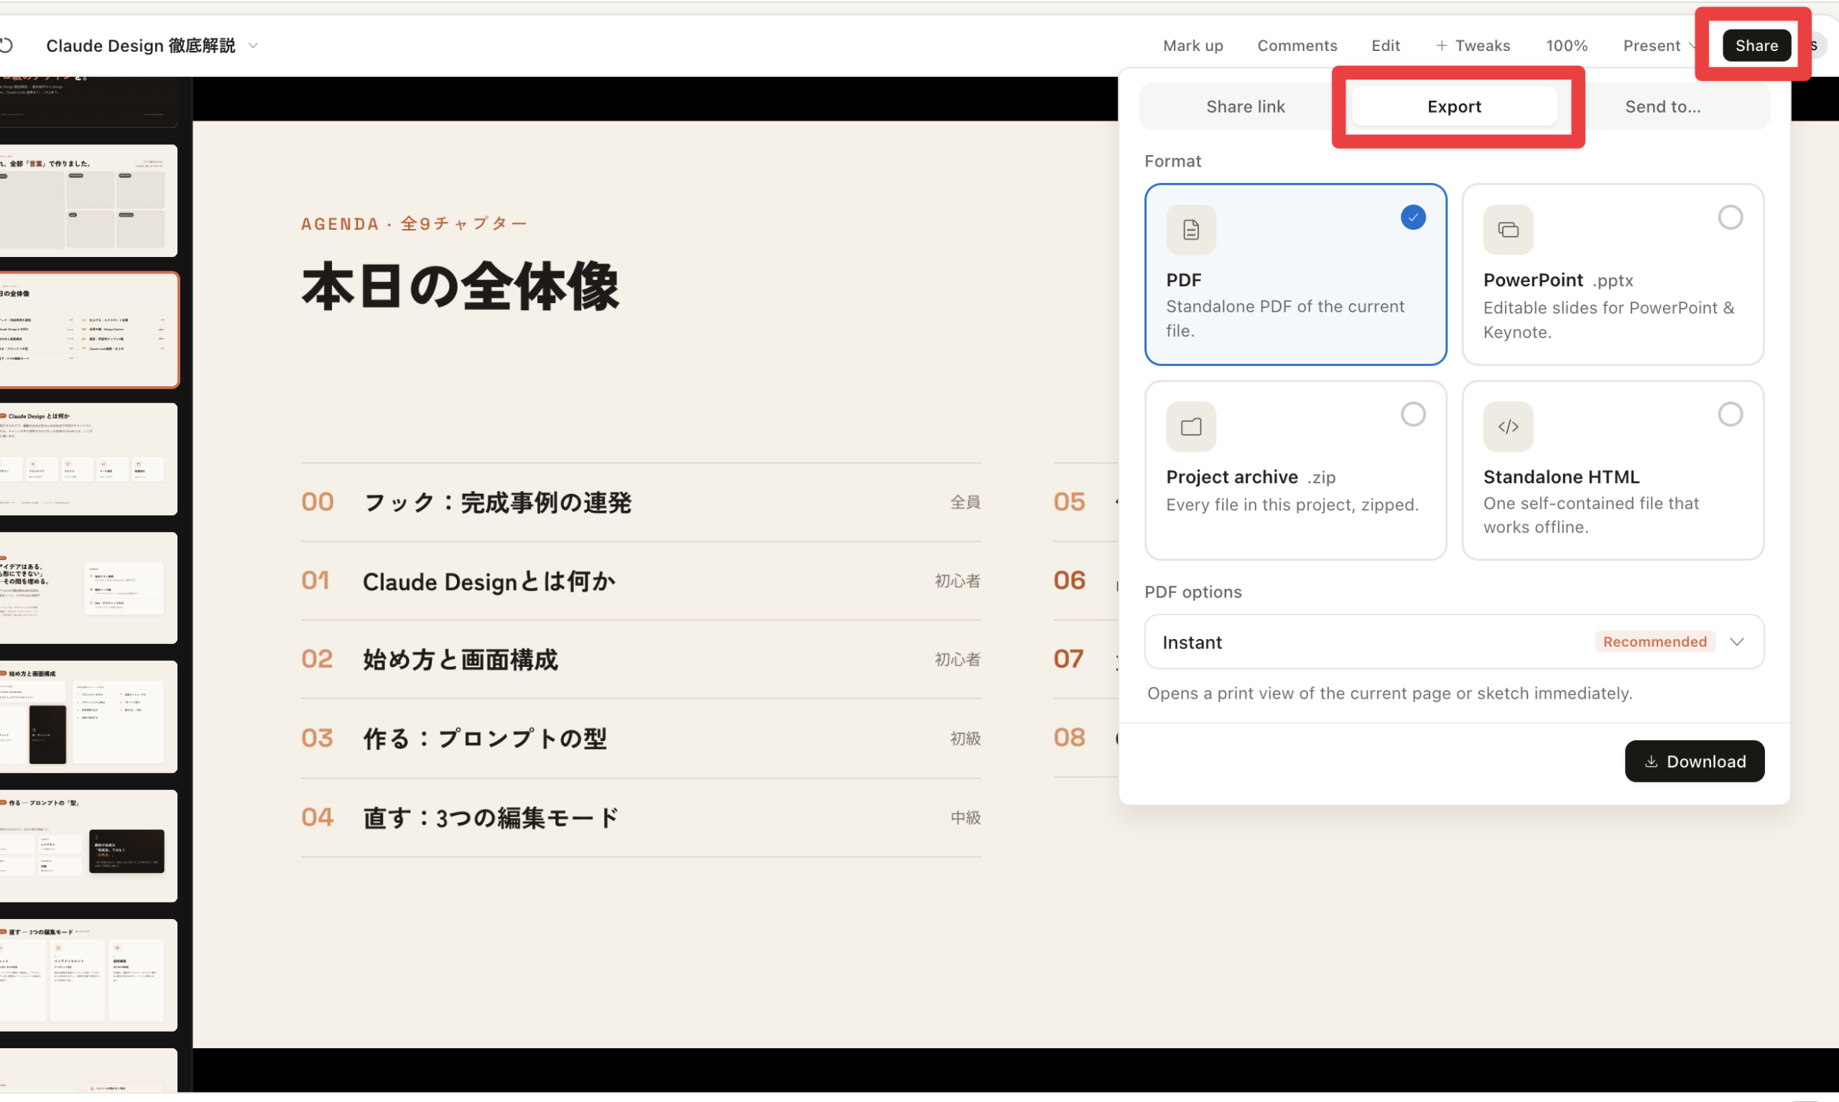The width and height of the screenshot is (1839, 1102).
Task: Open the 'Claude Design とは何か' slide thumbnail
Action: click(88, 459)
